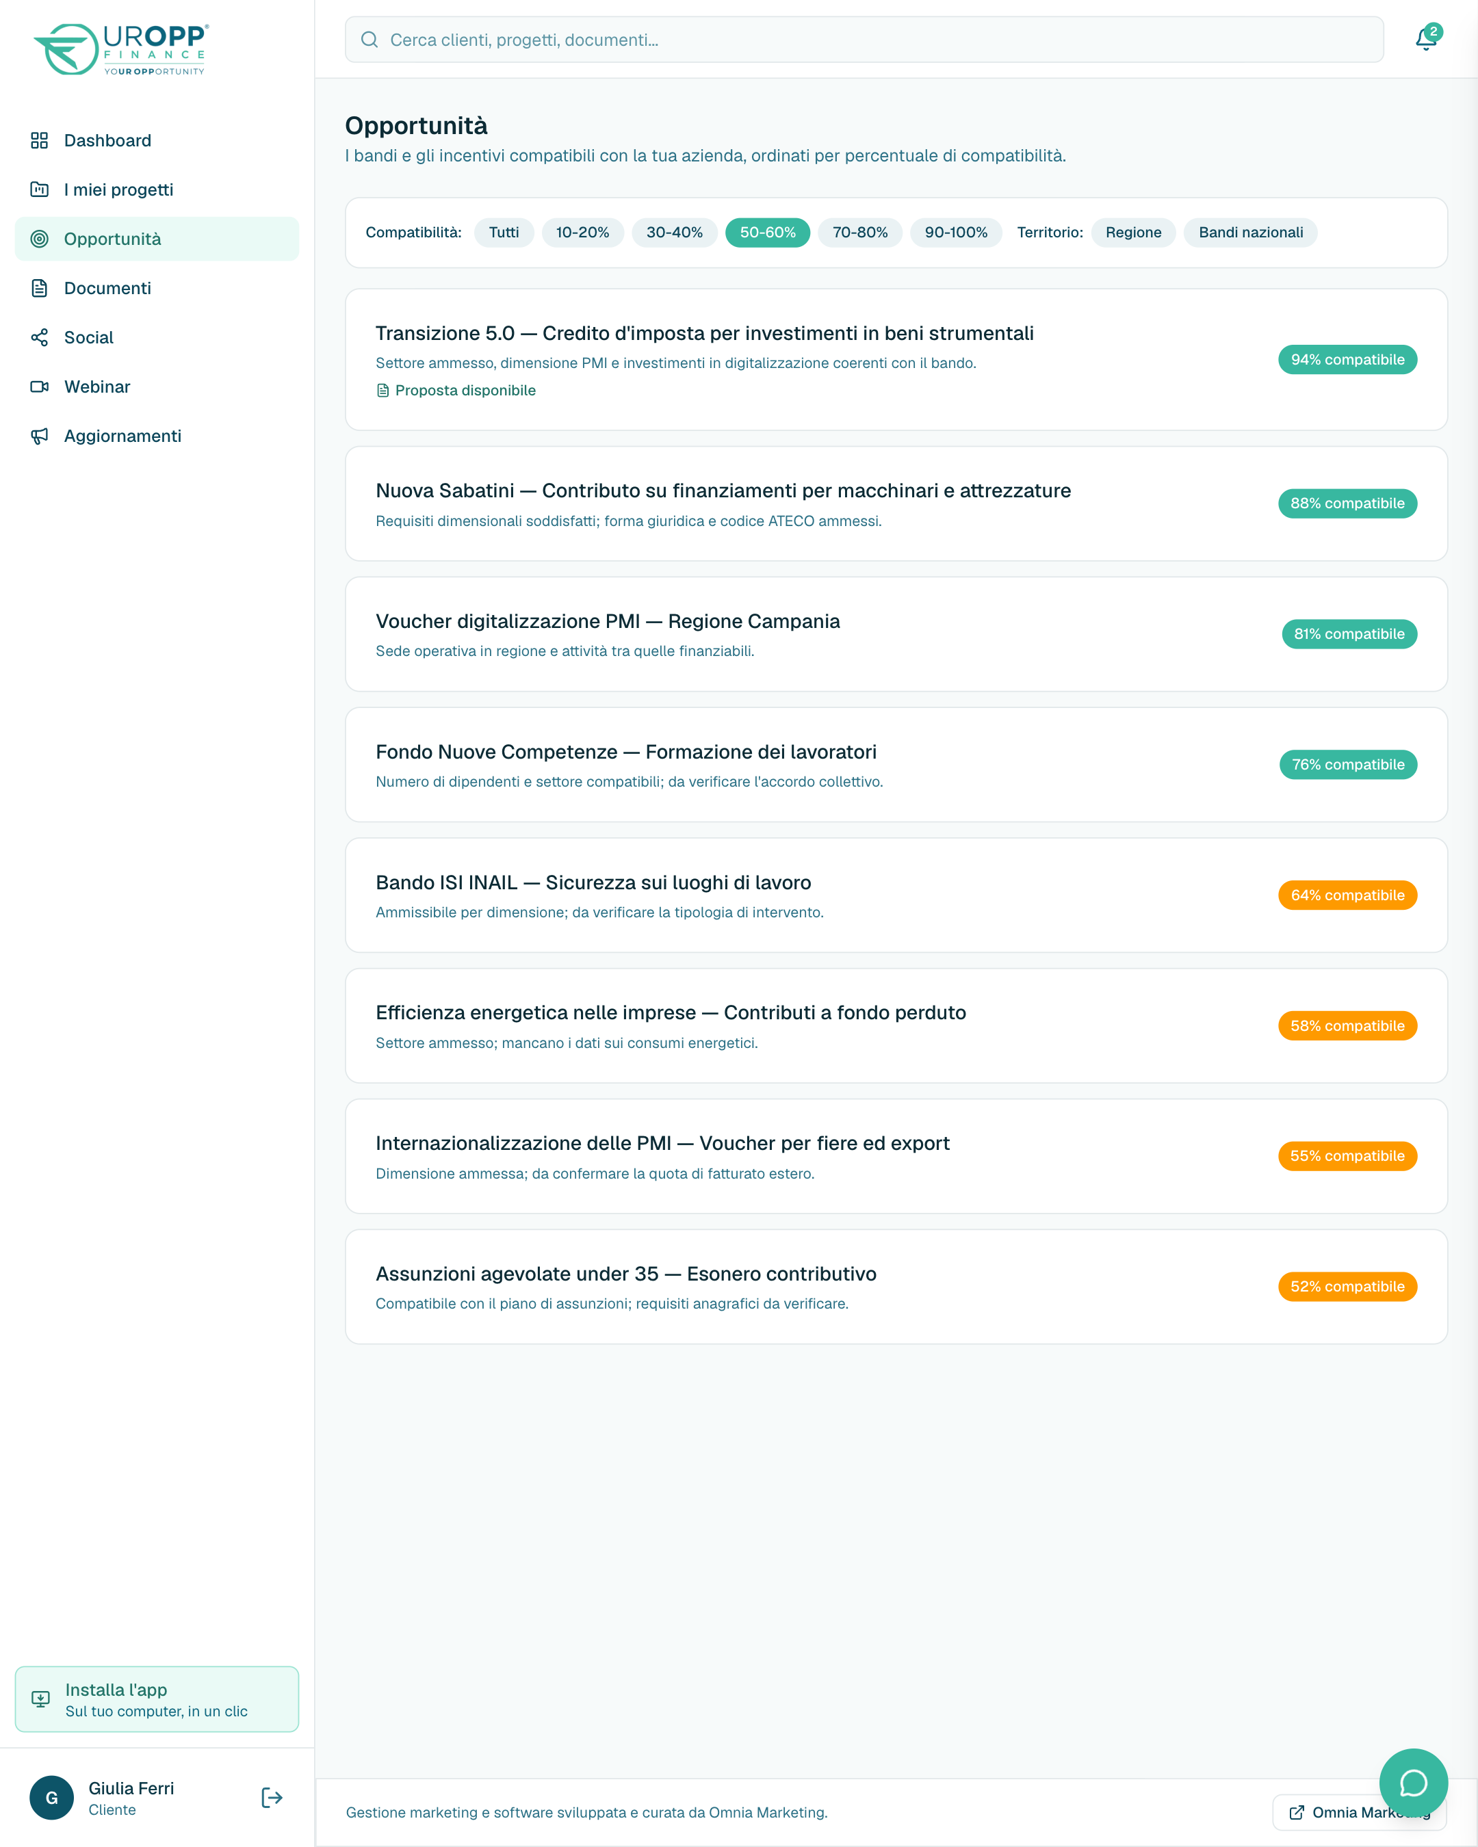Click the Aggiornamenti megaphone icon
This screenshot has height=1847, width=1478.
point(40,436)
